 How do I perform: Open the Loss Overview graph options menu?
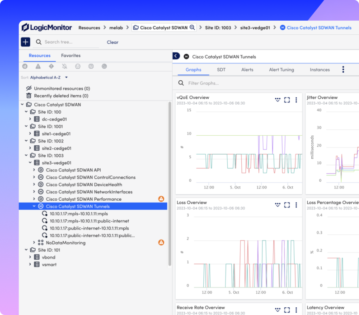(x=296, y=205)
